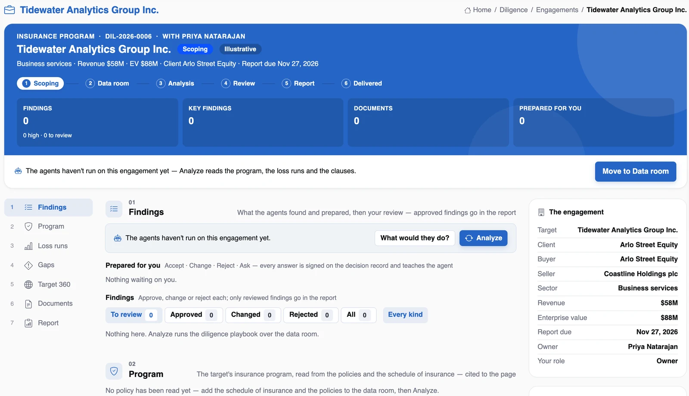
Task: Click the Target 360 globe icon
Action: tap(28, 284)
